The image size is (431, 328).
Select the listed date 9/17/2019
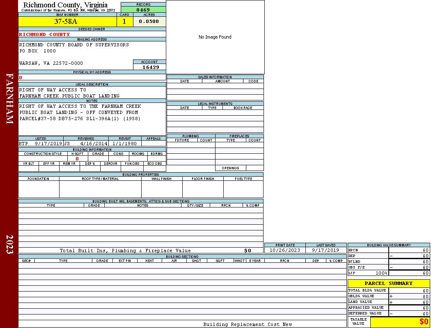(48, 144)
